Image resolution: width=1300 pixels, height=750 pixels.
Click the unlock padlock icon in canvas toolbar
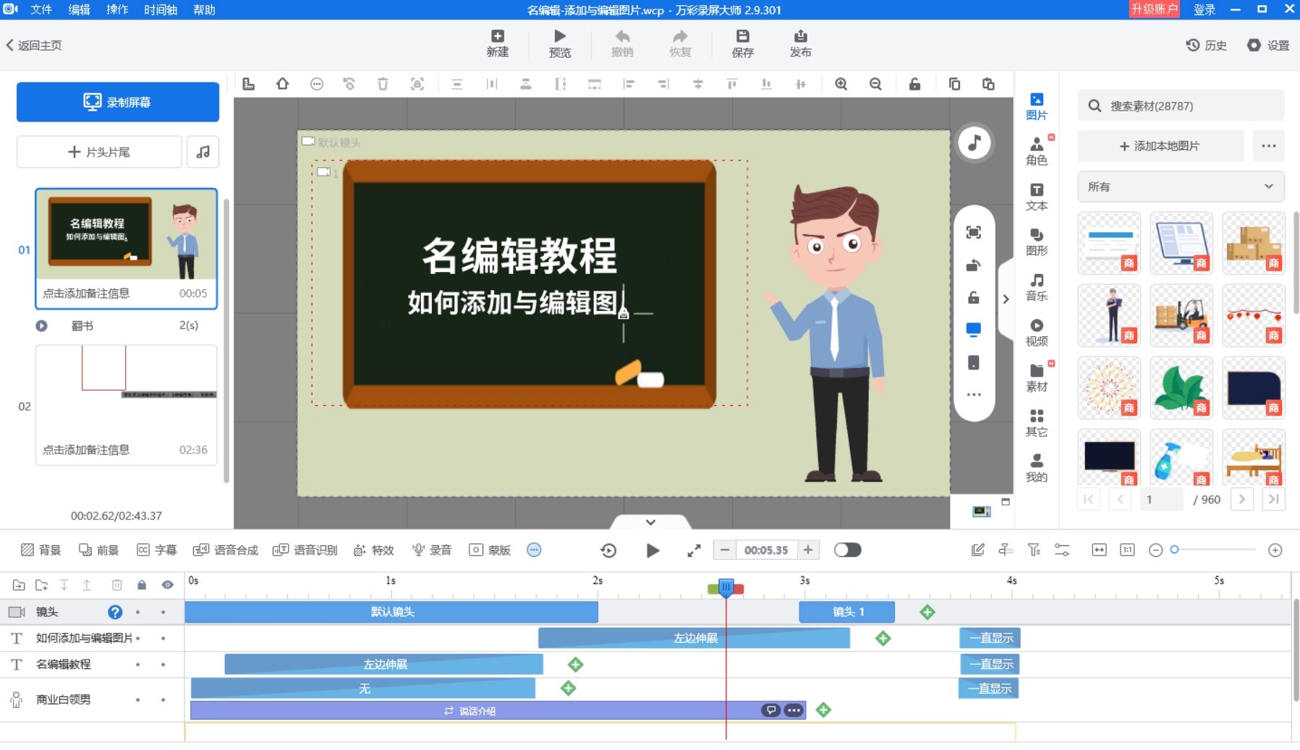(x=915, y=84)
